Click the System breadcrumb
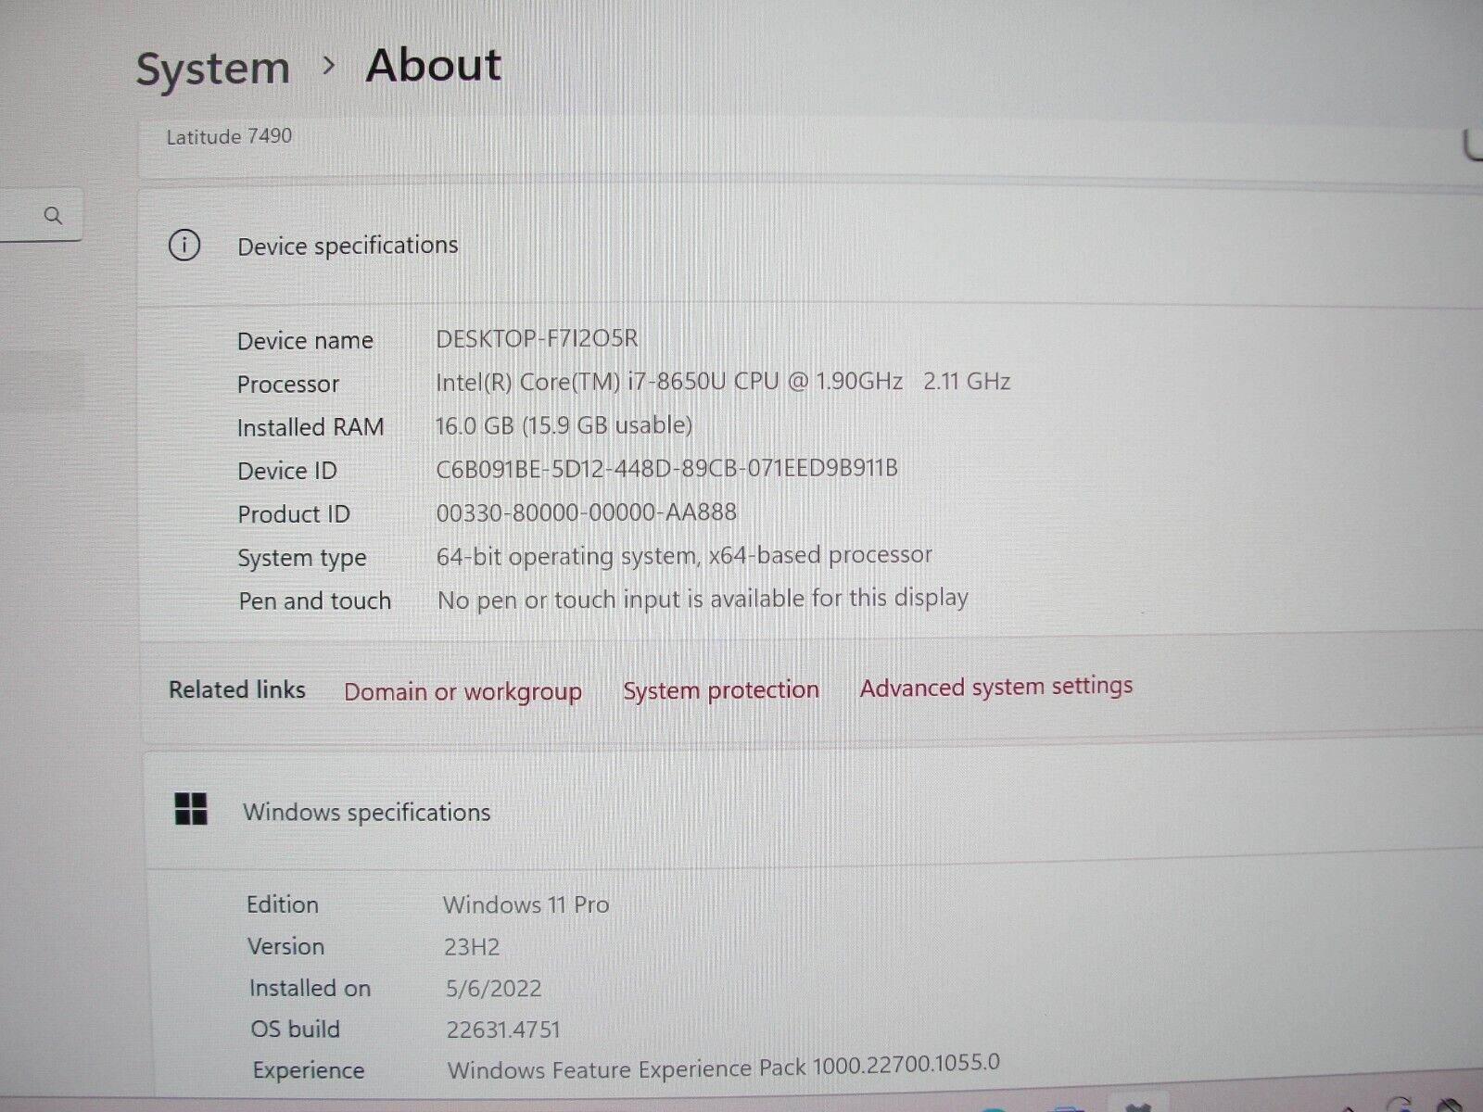1483x1112 pixels. point(212,67)
